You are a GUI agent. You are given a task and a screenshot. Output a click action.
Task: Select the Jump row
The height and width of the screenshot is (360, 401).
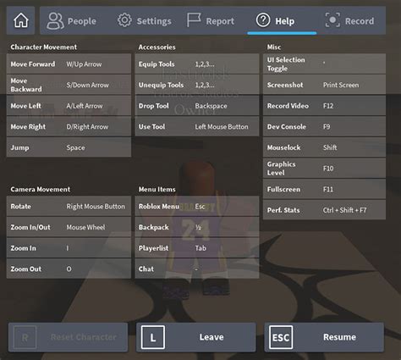pyautogui.click(x=69, y=147)
